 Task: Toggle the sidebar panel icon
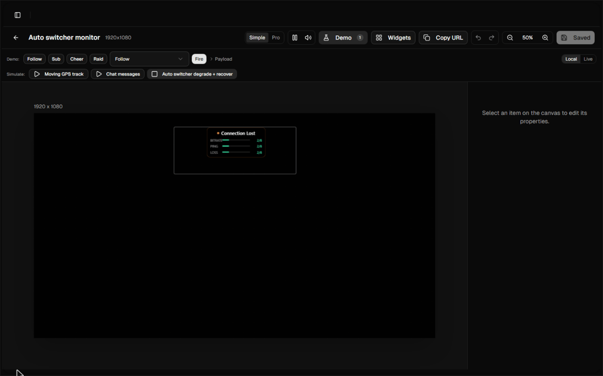(18, 15)
